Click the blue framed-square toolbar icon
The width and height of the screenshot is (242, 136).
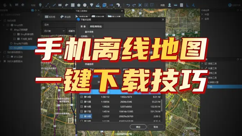pyautogui.click(x=104, y=5)
